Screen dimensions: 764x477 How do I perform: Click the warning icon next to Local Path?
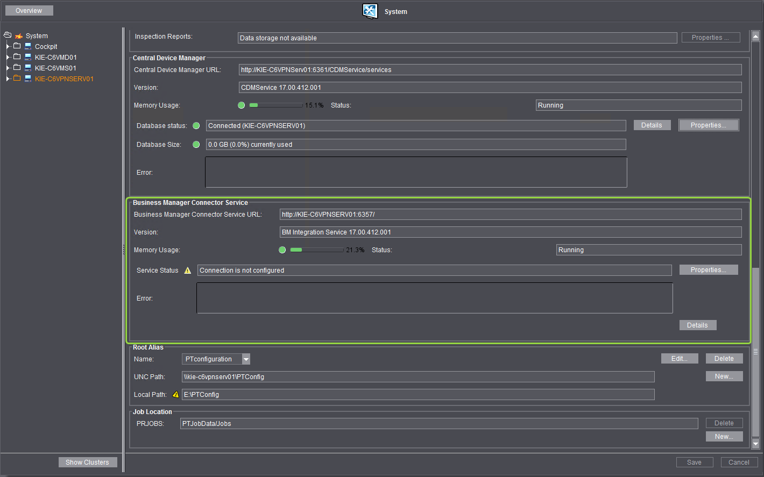click(x=175, y=394)
